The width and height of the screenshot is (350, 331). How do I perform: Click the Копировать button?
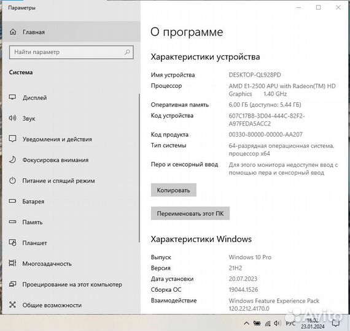click(173, 190)
